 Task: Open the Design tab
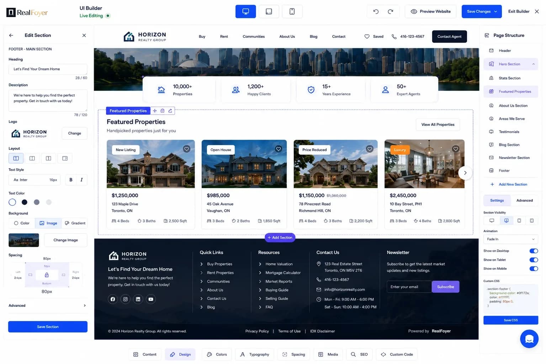[x=180, y=354]
